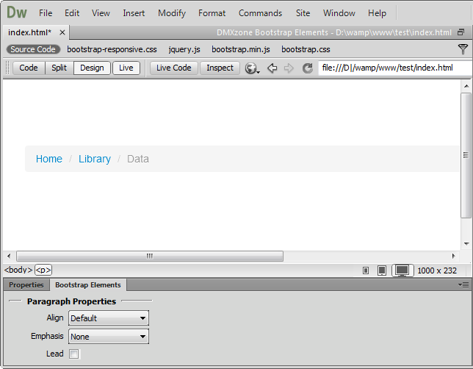The image size is (473, 369).
Task: Show Source Code related file
Action: (x=33, y=49)
